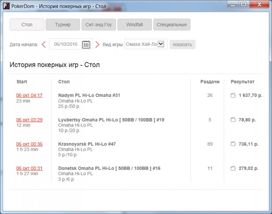Open the calendar date picker icon
Viewport: 272px width, 214px height.
(x=86, y=44)
